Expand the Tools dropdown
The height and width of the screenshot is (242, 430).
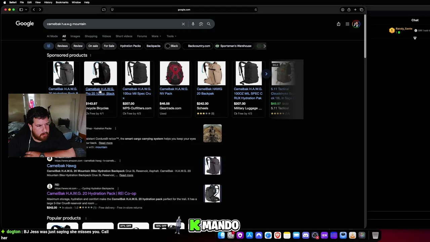point(171,36)
